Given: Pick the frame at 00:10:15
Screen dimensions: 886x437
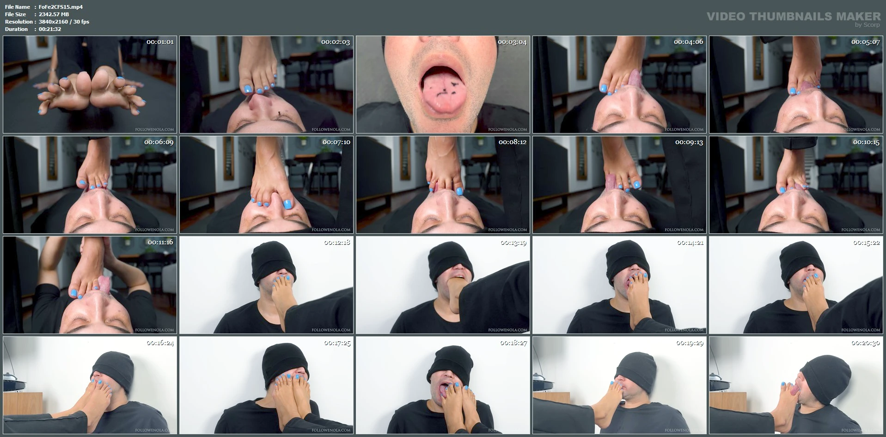Looking at the screenshot, I should coord(796,185).
